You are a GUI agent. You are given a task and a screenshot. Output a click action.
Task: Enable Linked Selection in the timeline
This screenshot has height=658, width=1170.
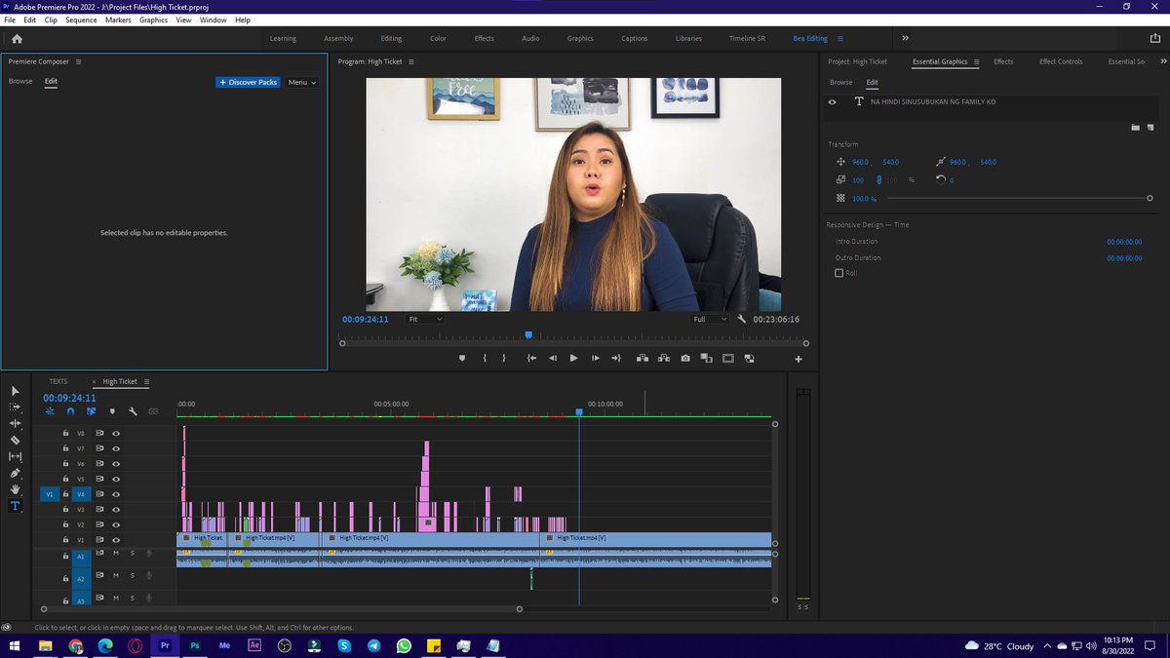click(91, 410)
